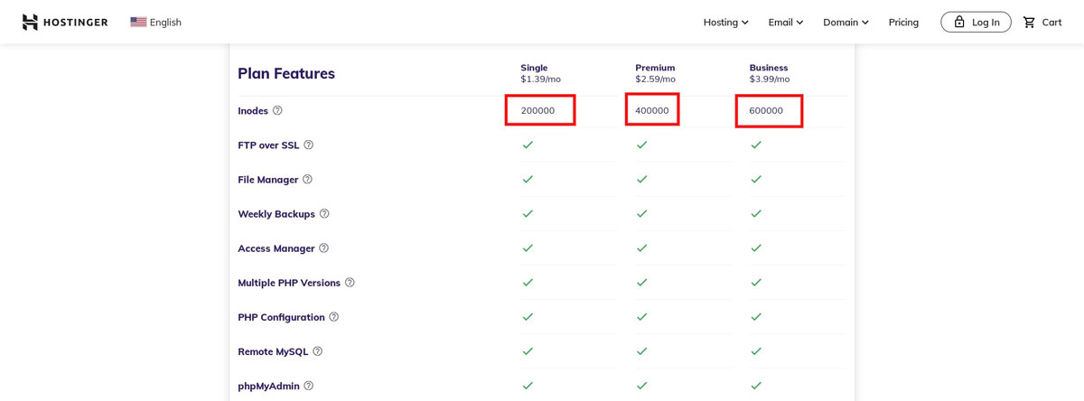Click the File Manager label
The height and width of the screenshot is (401, 1084).
[268, 179]
